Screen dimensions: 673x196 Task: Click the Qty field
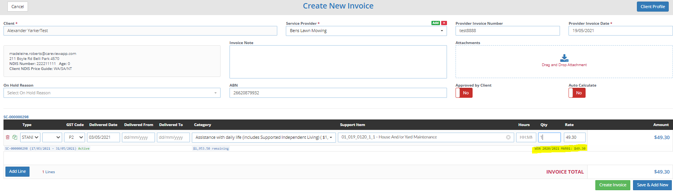click(550, 137)
